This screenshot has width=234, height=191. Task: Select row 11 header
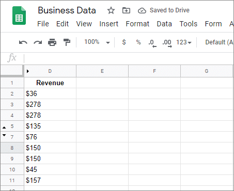click(12, 180)
